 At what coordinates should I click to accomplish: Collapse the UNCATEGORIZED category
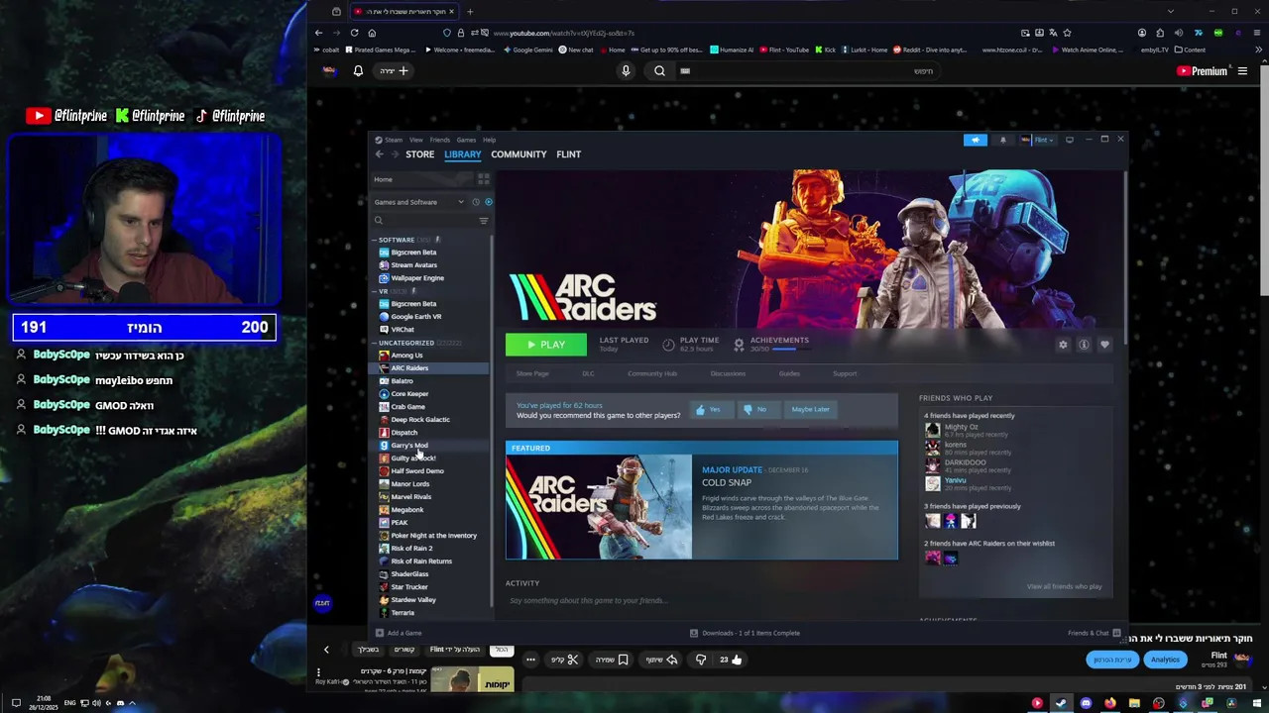pos(375,343)
